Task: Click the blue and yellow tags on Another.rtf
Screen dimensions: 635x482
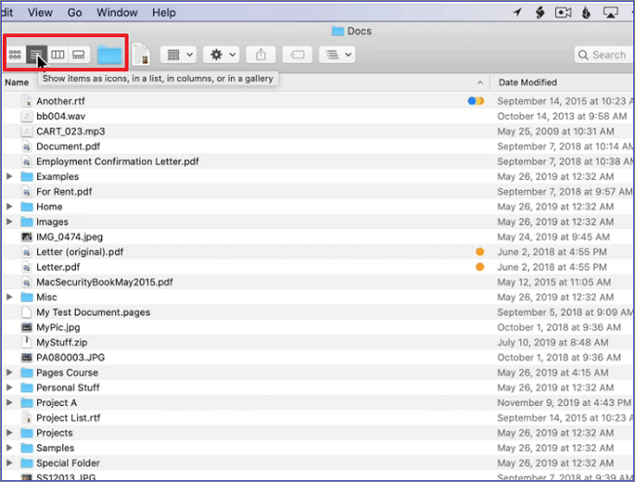Action: coord(476,101)
